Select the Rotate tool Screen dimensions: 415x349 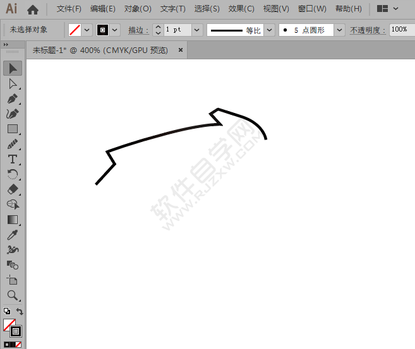pos(12,174)
